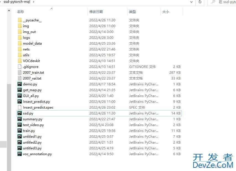The width and height of the screenshot is (236, 171).
Task: Click the navigation pane scrollbar thumb
Action: coord(9,127)
